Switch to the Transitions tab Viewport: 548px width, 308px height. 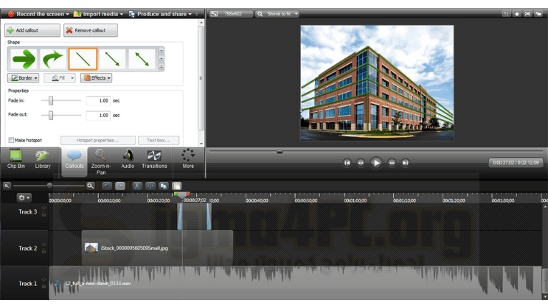[x=154, y=160]
